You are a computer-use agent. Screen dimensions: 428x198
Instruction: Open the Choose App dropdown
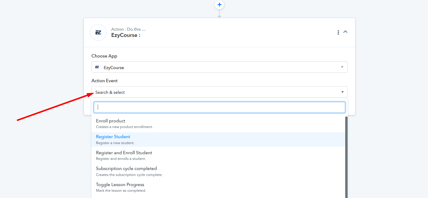click(219, 67)
